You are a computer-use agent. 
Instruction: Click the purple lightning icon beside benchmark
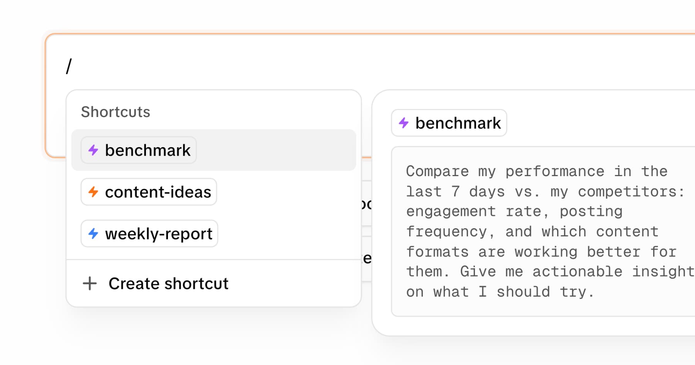point(93,150)
